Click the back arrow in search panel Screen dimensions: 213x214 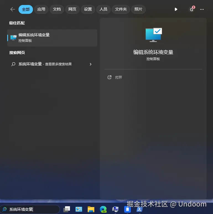coord(13,9)
